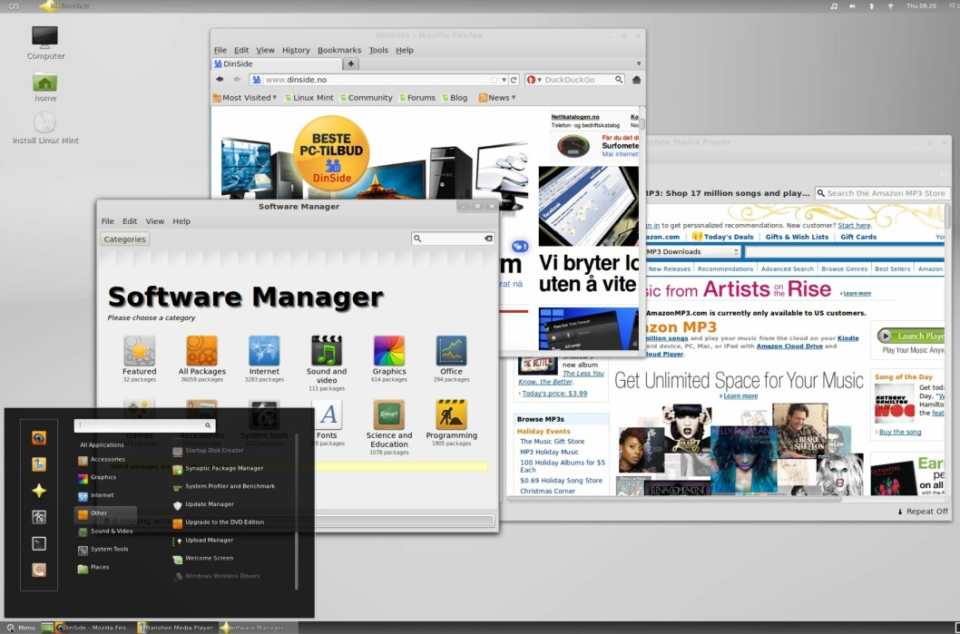Click the applications menu search field

coord(144,425)
